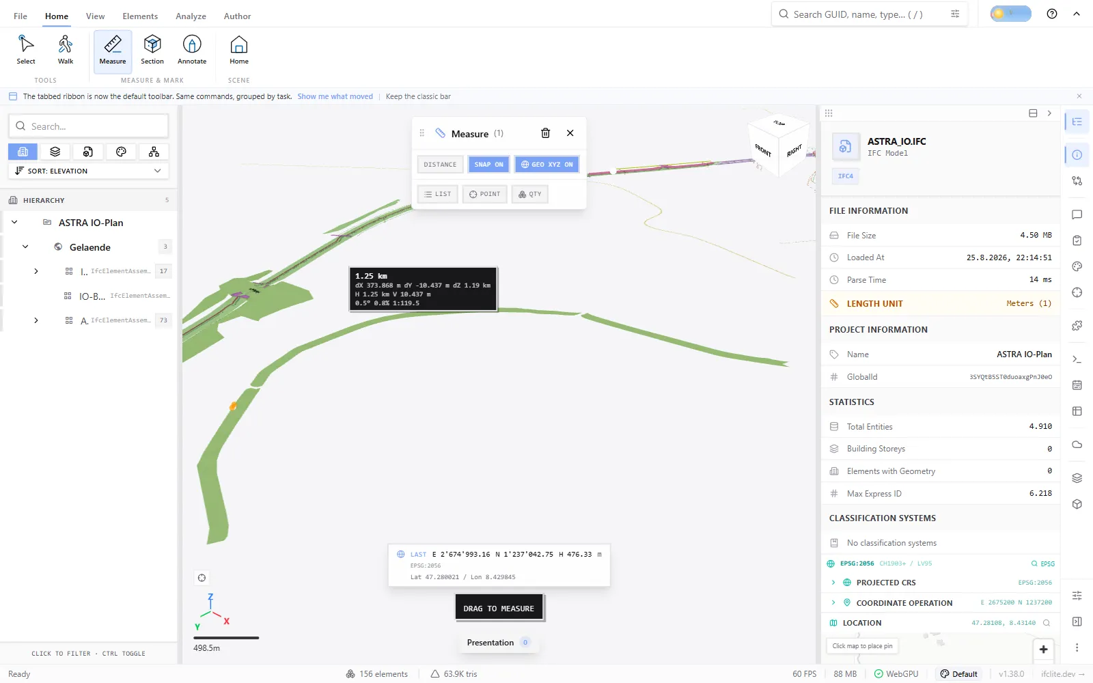Close the Measure panel
This screenshot has height=683, width=1093.
(x=570, y=133)
